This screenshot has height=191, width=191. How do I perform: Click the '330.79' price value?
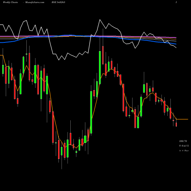[x=183, y=141]
